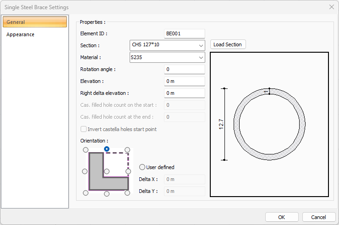Viewport: 339px width, 225px height.
Task: Focus the Rotation angle input field
Action: (x=184, y=69)
